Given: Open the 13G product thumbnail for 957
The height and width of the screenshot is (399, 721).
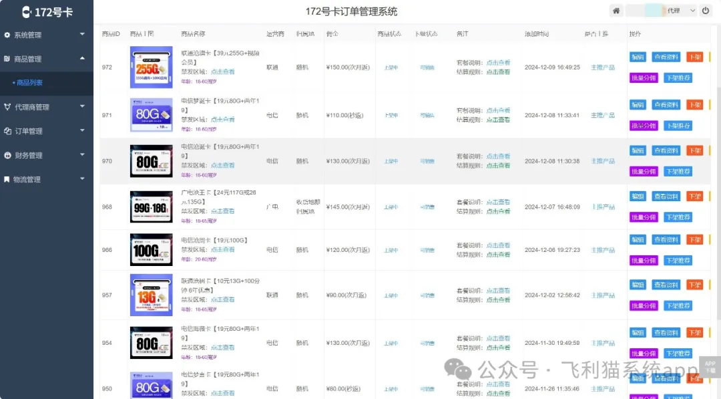Looking at the screenshot, I should pos(152,295).
